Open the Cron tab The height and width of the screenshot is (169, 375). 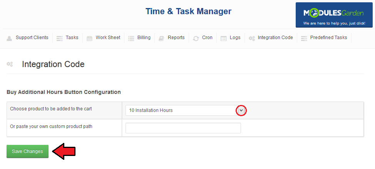(x=207, y=38)
